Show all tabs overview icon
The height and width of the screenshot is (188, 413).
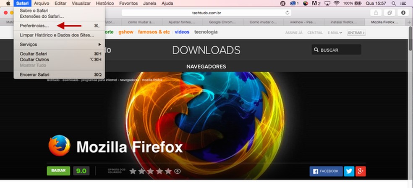pyautogui.click(x=389, y=13)
